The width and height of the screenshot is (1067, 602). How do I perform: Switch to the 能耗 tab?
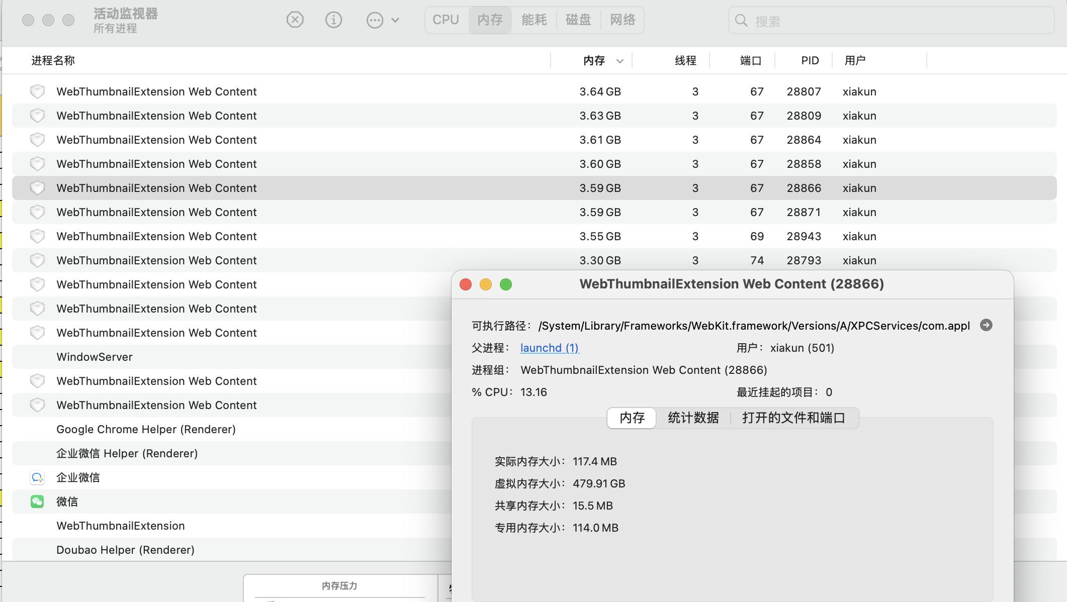coord(534,20)
